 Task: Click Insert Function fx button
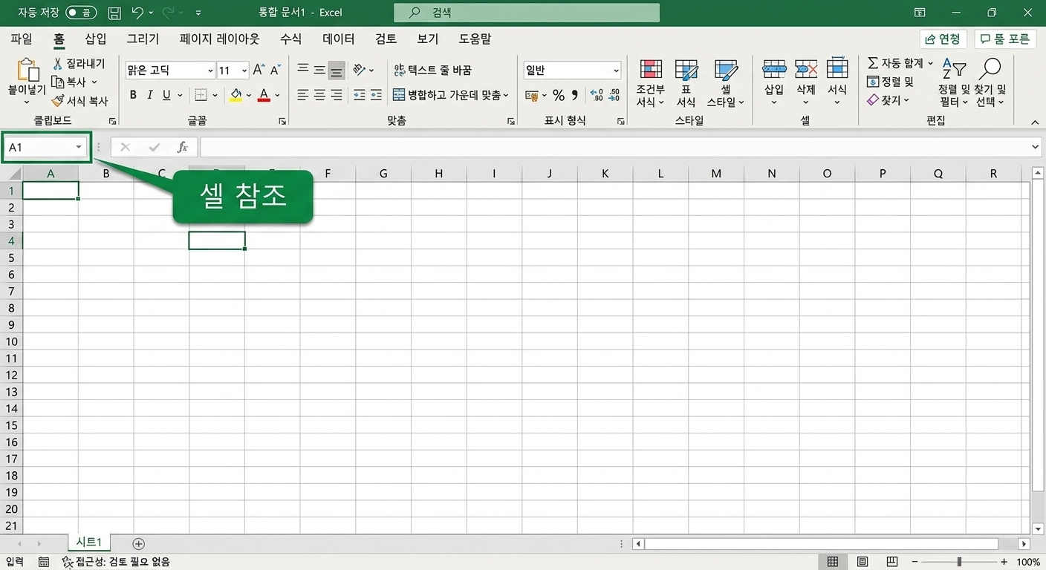click(x=183, y=148)
